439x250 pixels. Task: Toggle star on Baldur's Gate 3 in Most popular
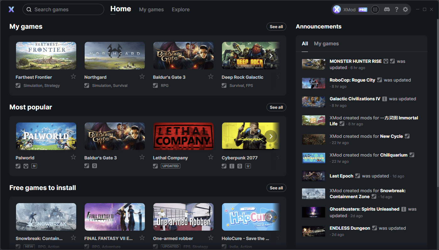tap(142, 157)
